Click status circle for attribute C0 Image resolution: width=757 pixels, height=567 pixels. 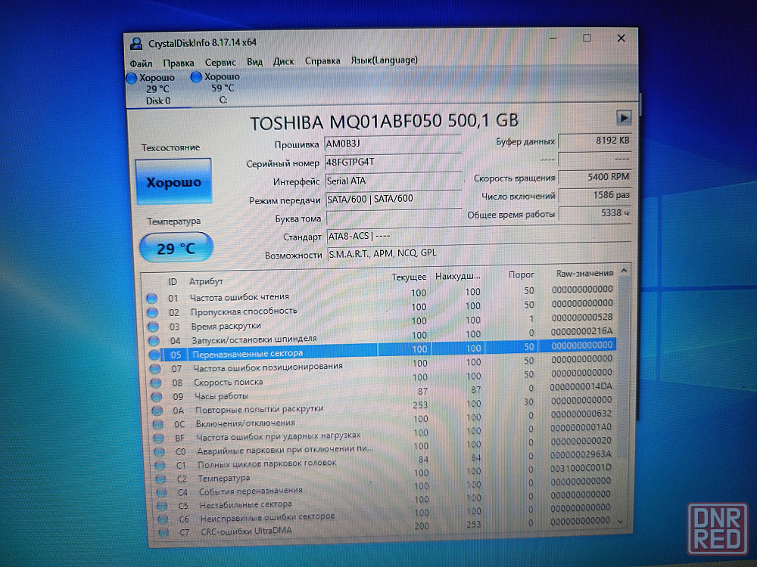pos(159,452)
